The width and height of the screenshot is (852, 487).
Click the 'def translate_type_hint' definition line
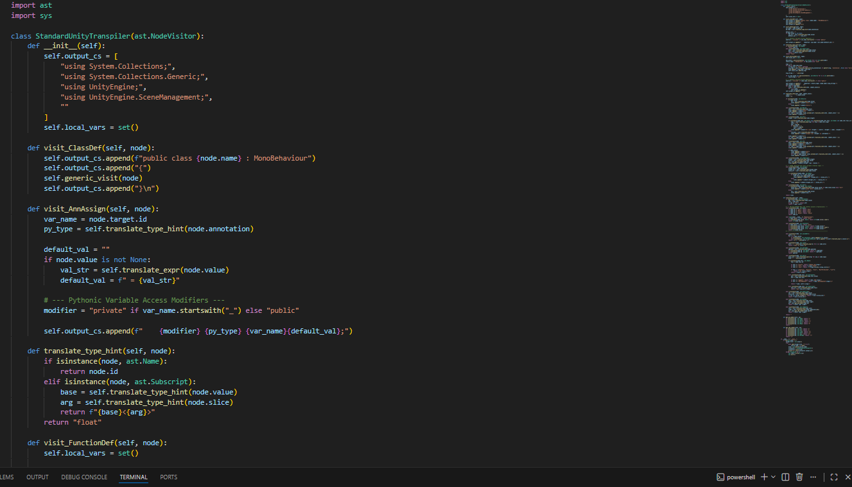[x=101, y=351]
